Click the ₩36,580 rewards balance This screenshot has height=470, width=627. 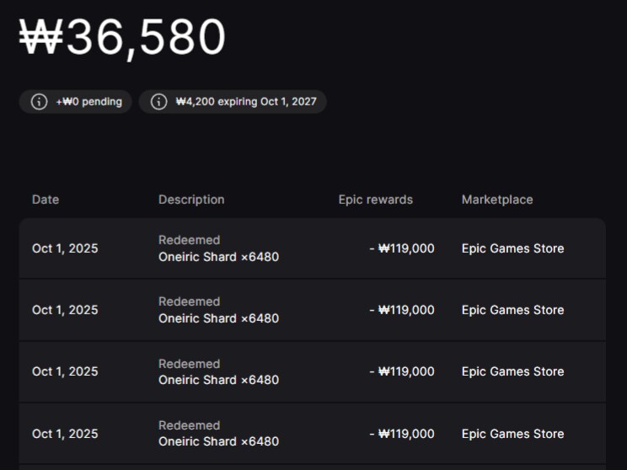123,38
